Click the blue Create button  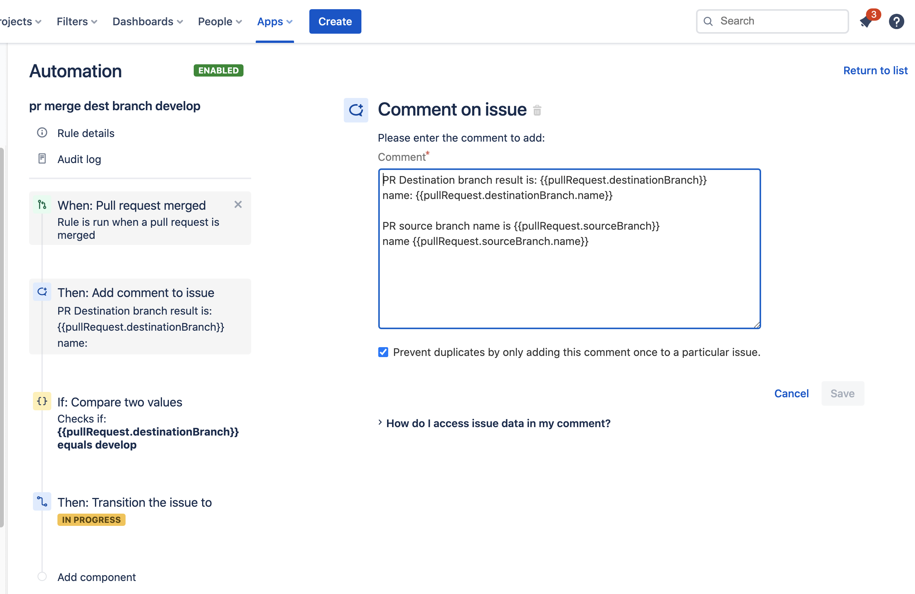tap(335, 21)
